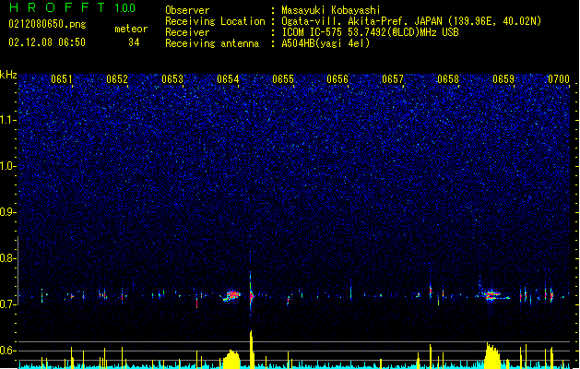Click the vertical echo streak after 0654 marker
The image size is (580, 369).
(x=251, y=292)
